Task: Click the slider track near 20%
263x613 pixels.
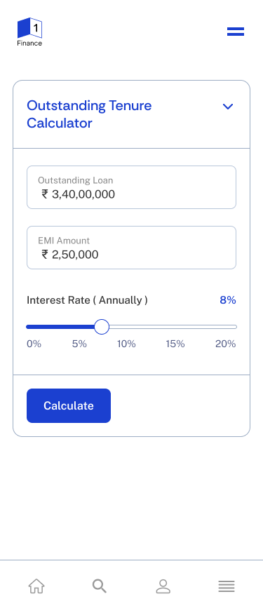Action: click(234, 327)
